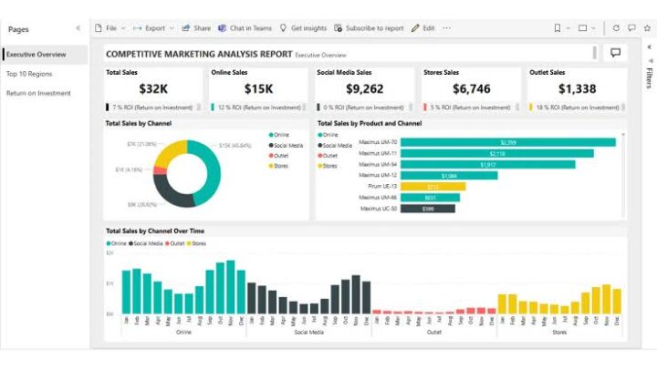Viewport: 657px width, 369px height.
Task: Click comment button beside report title
Action: click(615, 53)
